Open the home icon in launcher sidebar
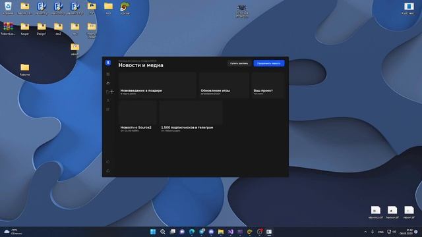 coord(108,83)
